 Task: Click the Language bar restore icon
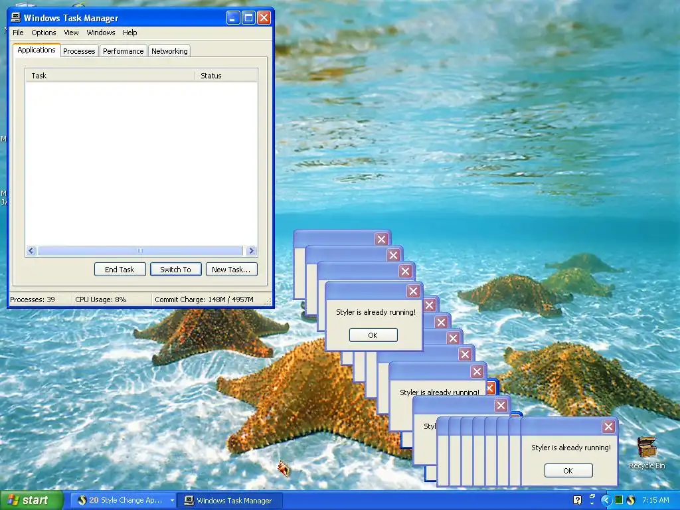point(592,497)
